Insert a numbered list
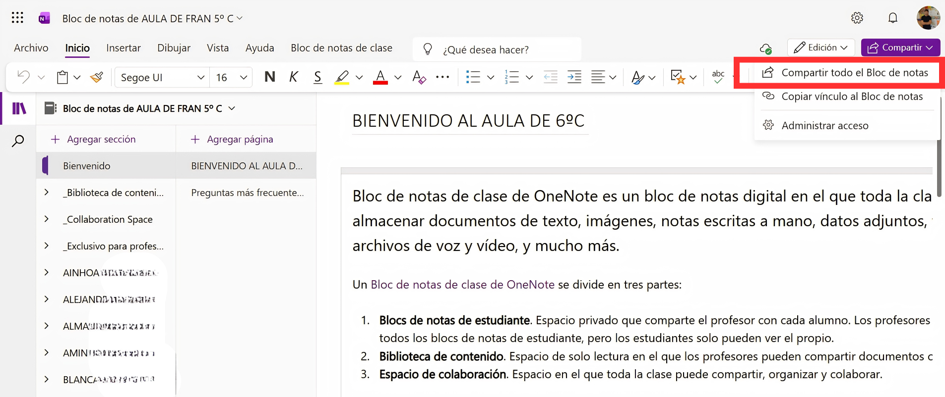This screenshot has width=945, height=397. click(511, 77)
